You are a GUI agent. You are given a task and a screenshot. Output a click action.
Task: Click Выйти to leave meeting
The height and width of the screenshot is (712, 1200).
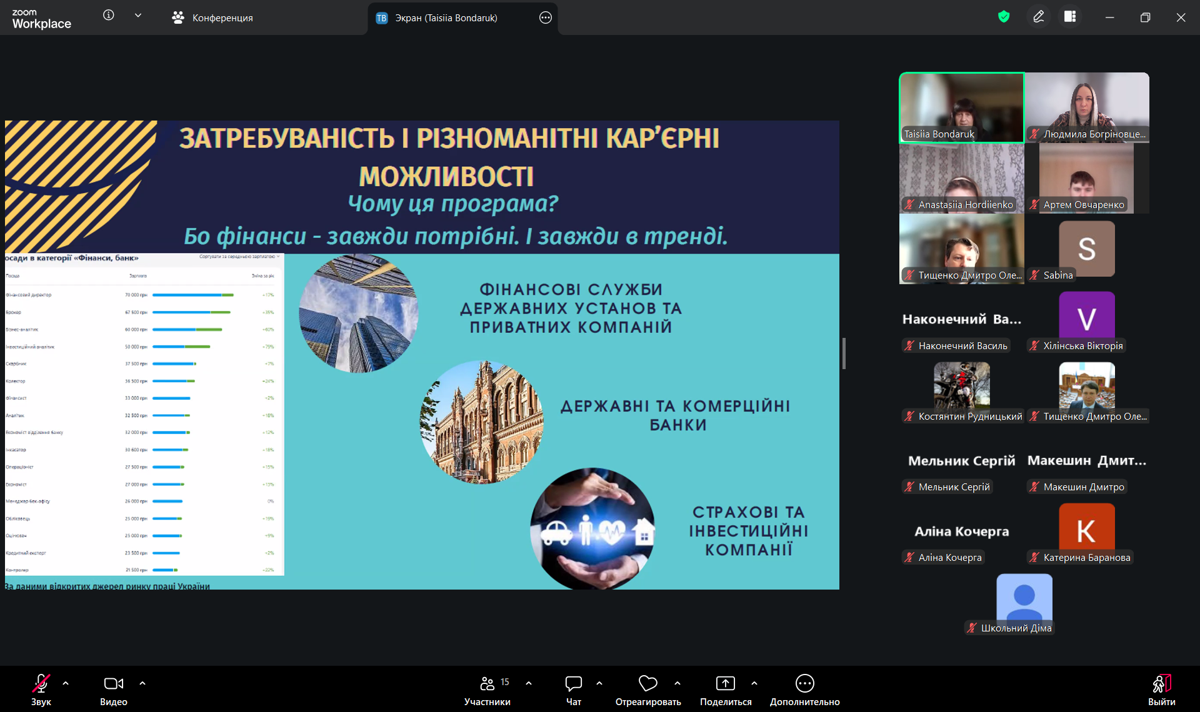point(1161,690)
